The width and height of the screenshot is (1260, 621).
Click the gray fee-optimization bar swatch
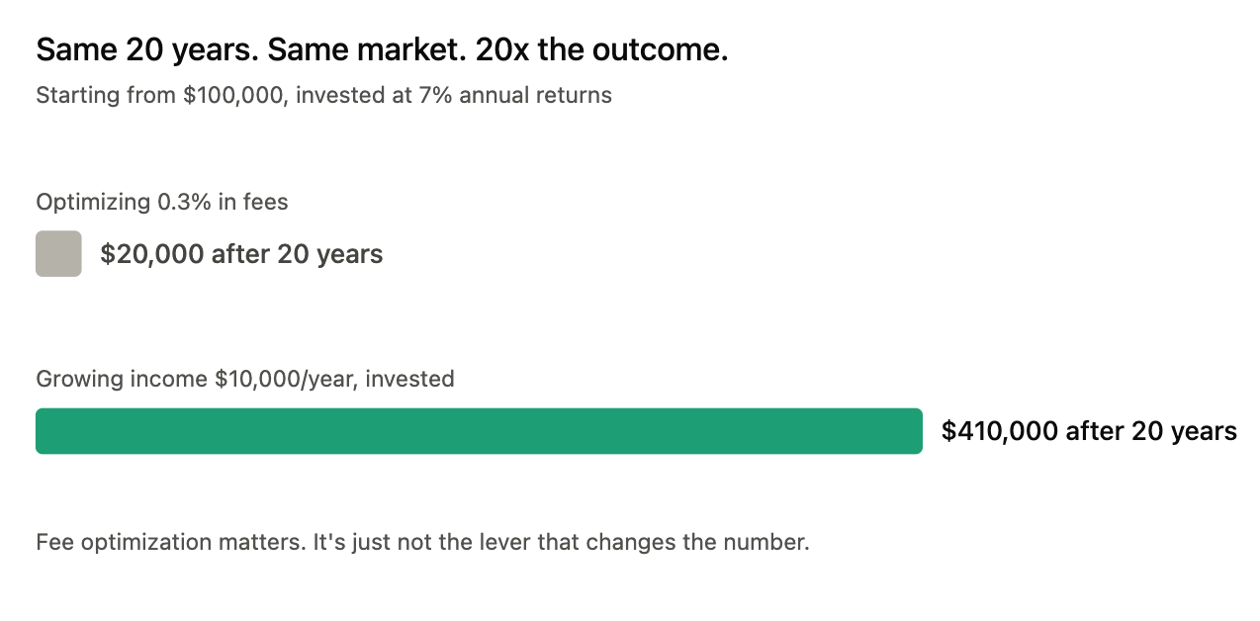(x=58, y=254)
